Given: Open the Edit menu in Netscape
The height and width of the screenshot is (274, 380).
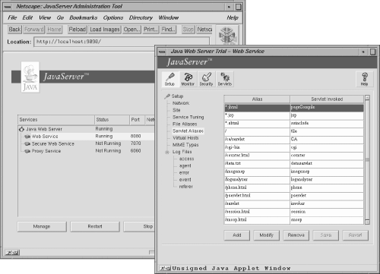Looking at the screenshot, I should (x=27, y=17).
